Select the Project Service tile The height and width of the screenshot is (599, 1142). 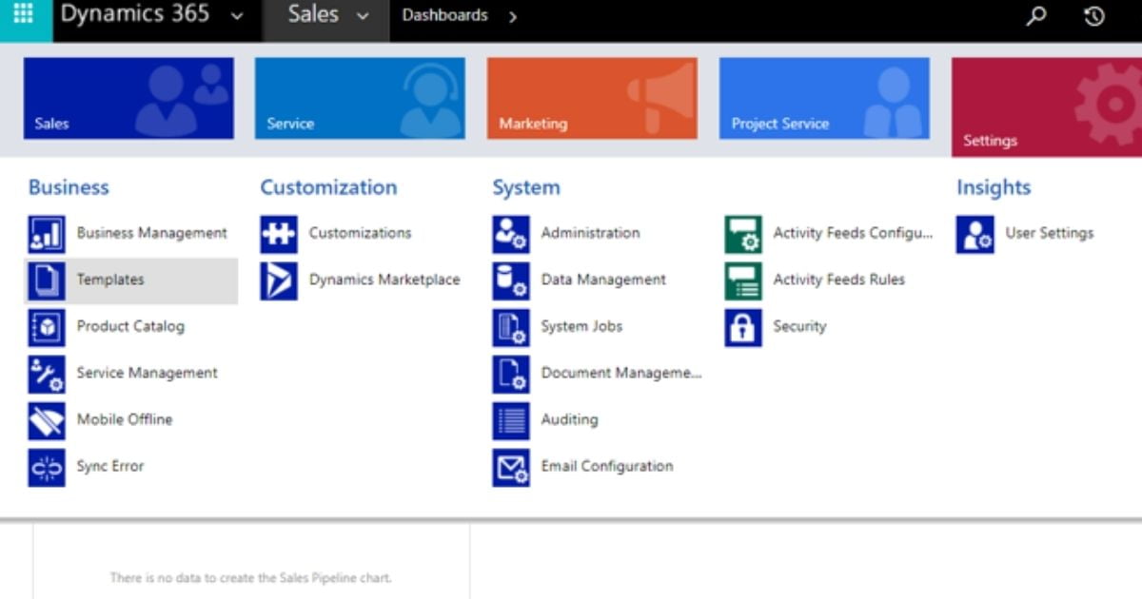point(824,98)
